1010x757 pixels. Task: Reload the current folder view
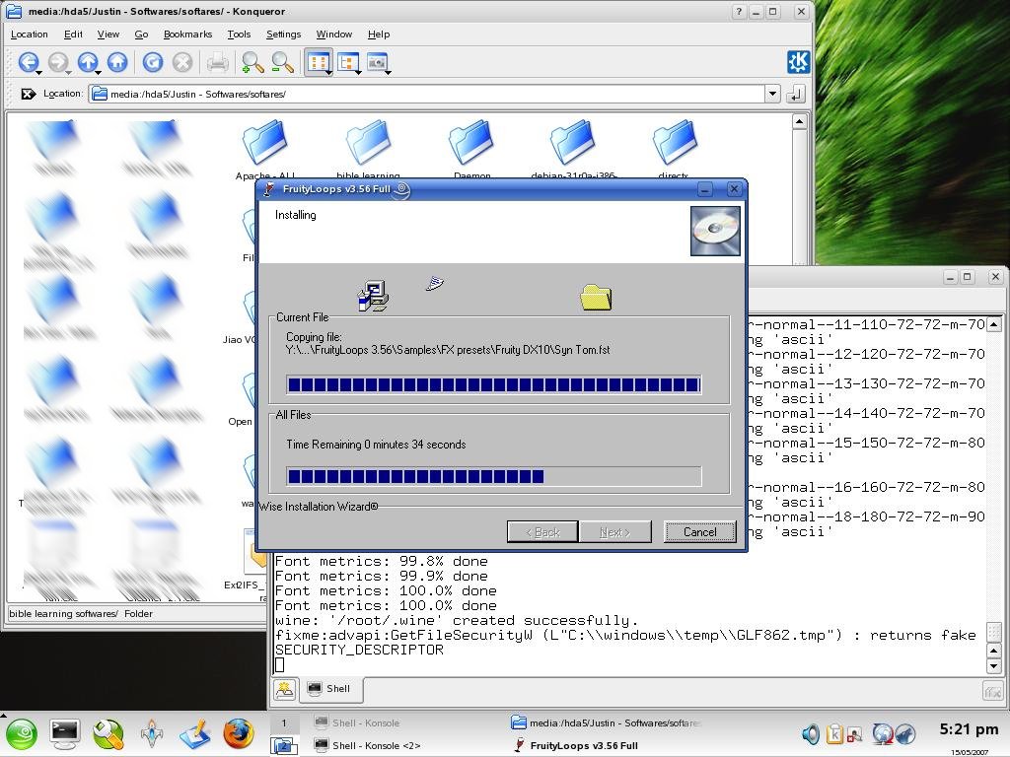(x=152, y=62)
